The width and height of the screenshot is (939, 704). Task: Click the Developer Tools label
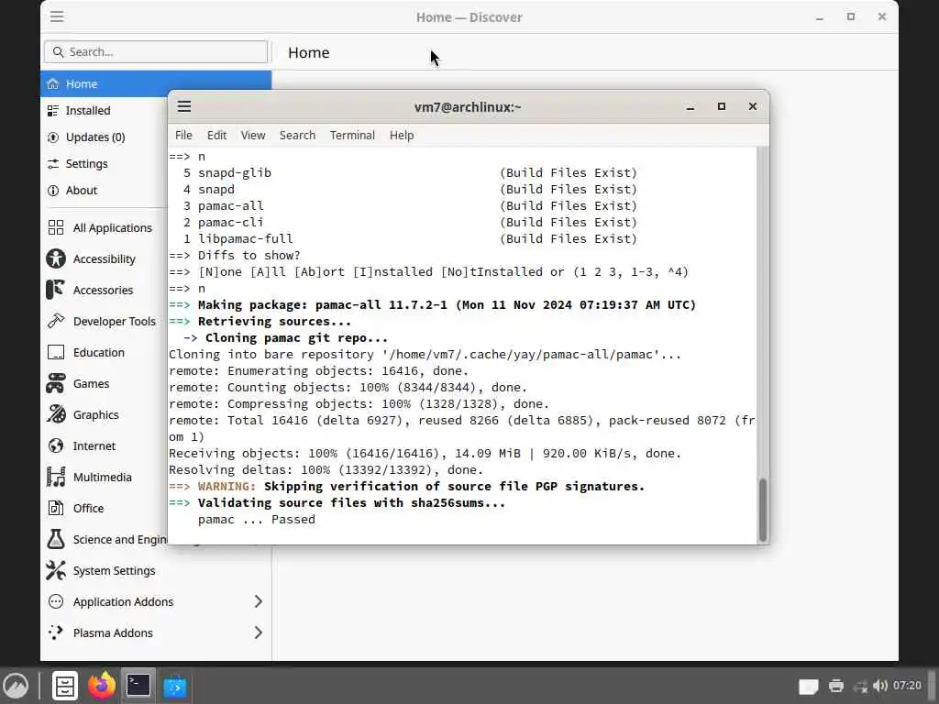pos(115,322)
